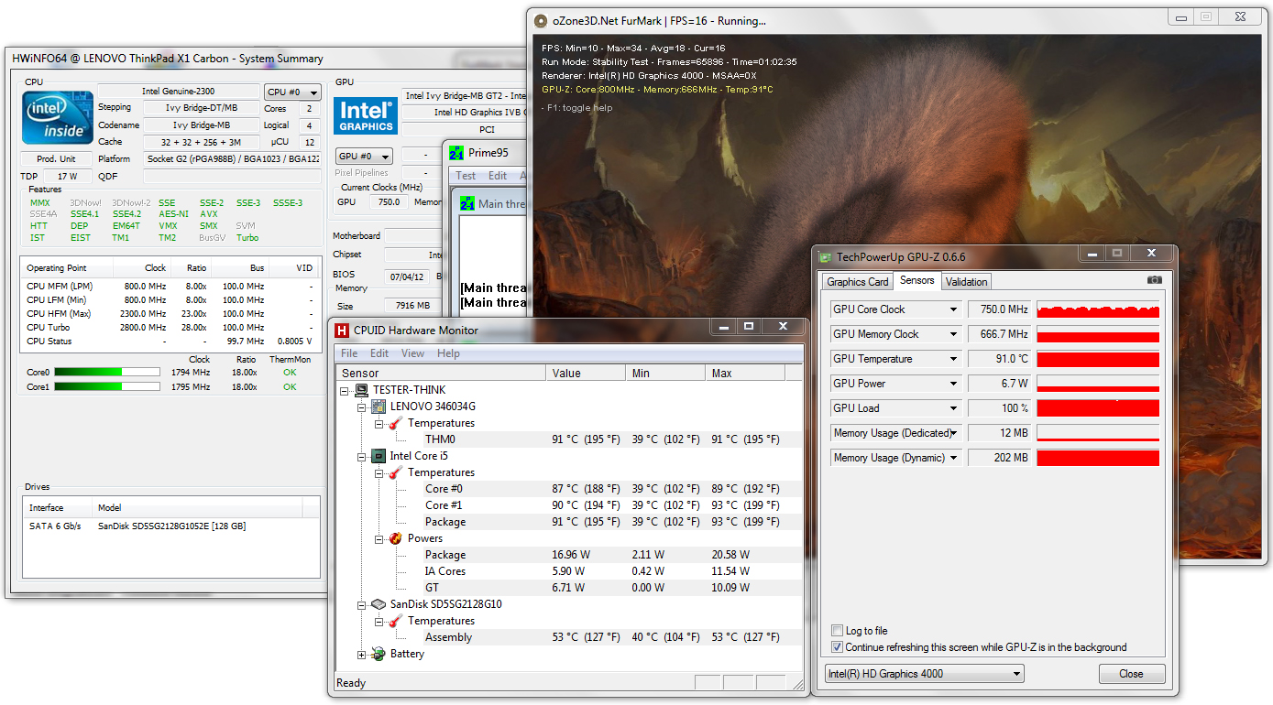The image size is (1273, 705).
Task: Open the Intel(R) HD Graphics 4000 dropdown
Action: click(924, 674)
